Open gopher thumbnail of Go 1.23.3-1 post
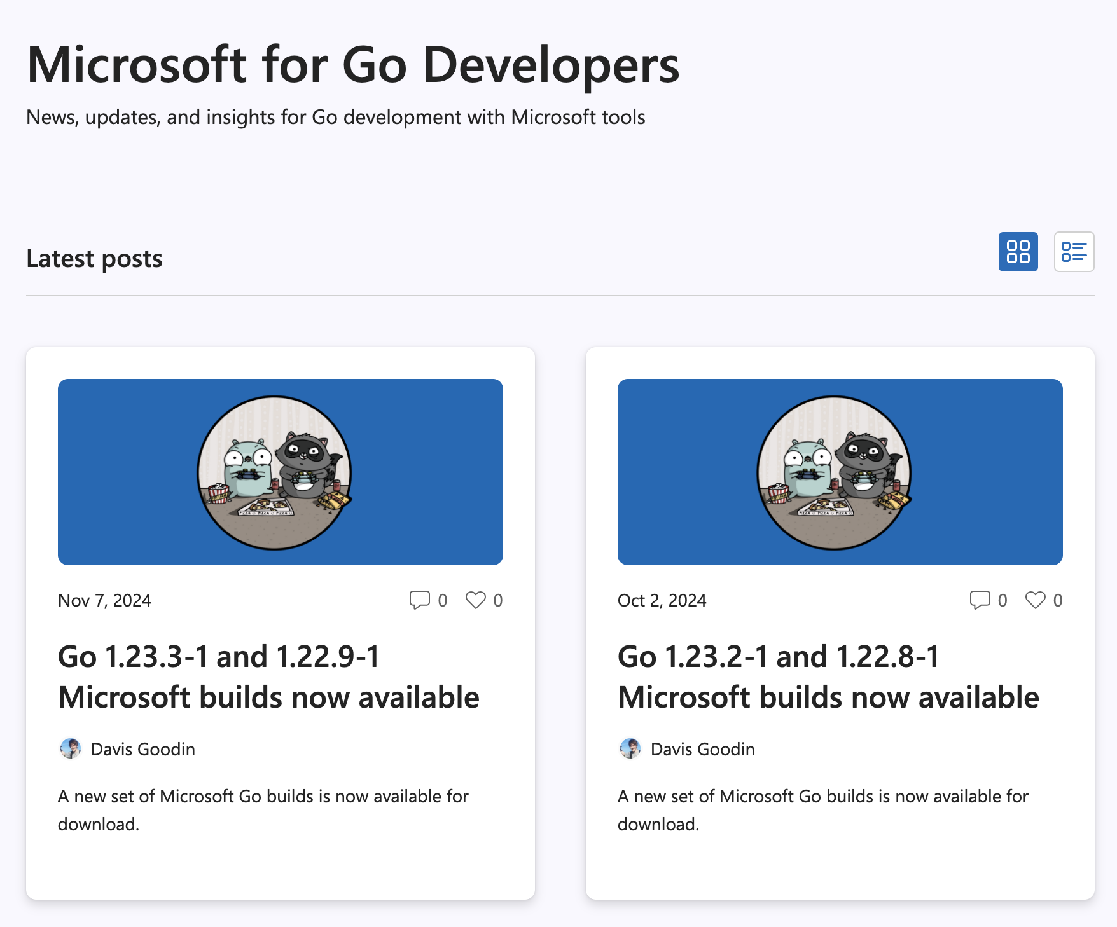1117x927 pixels. tap(281, 472)
